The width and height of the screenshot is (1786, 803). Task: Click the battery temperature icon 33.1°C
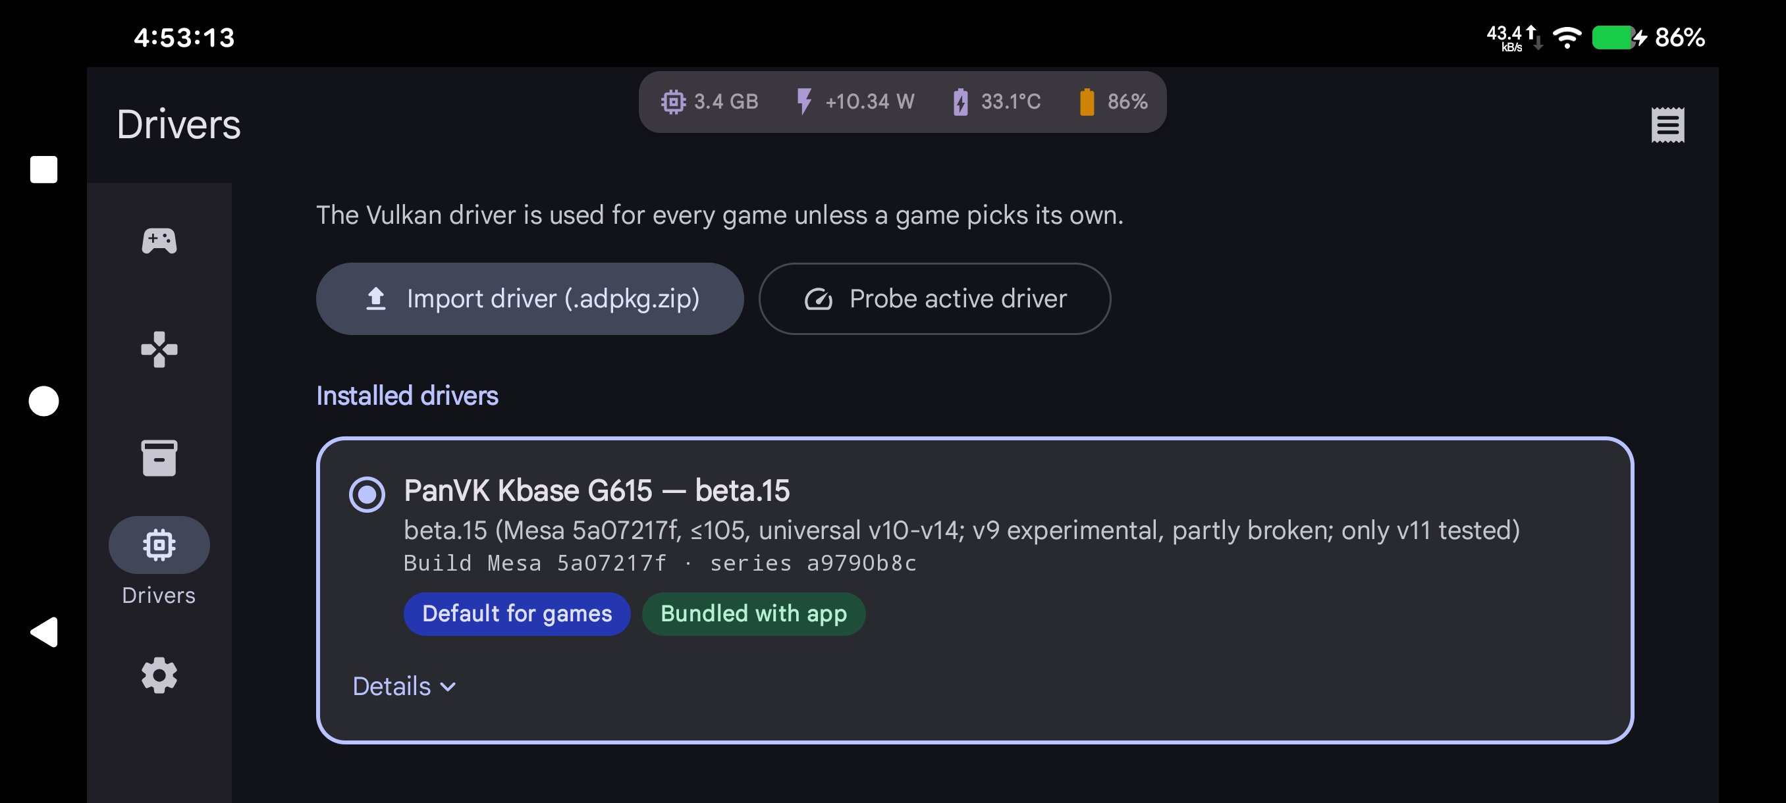click(960, 102)
